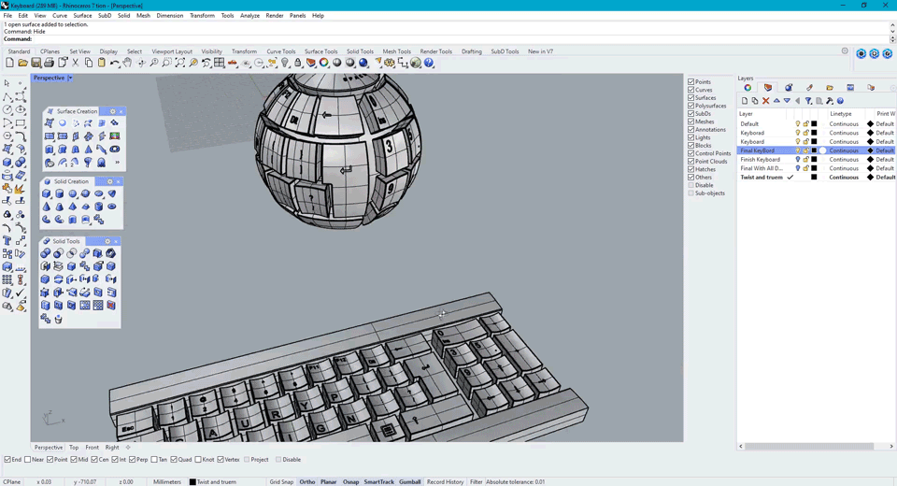Switch to the Mesh Tools toolbar tab
This screenshot has width=897, height=486.
click(x=396, y=51)
